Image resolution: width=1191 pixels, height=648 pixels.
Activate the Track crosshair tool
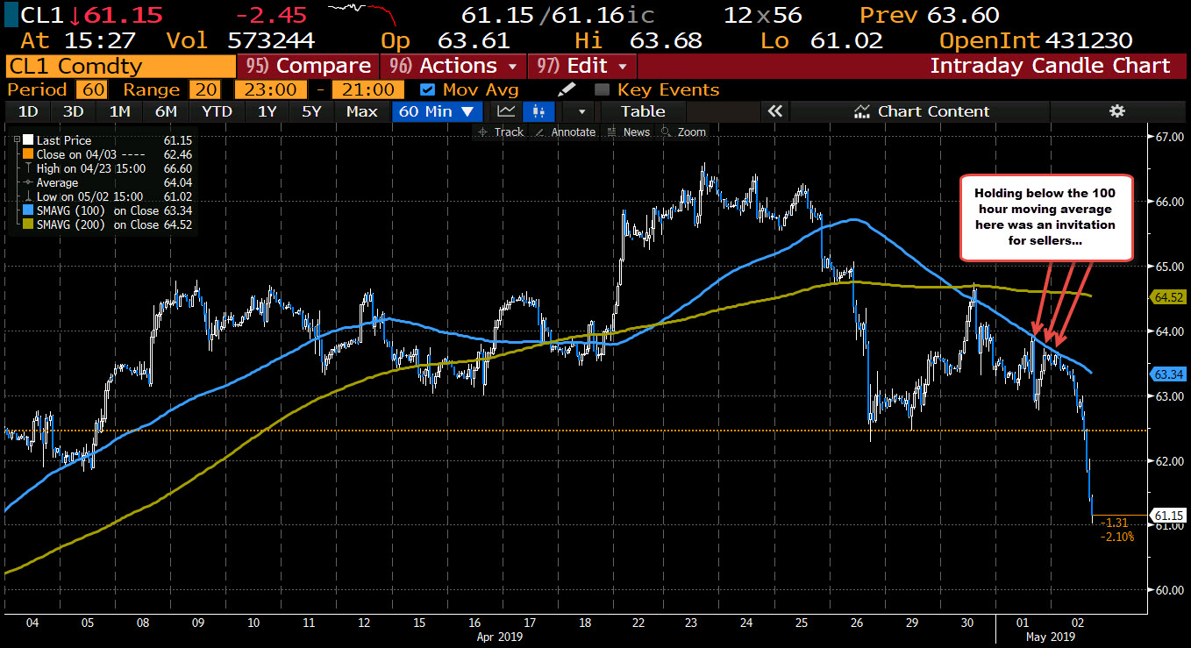click(x=501, y=132)
